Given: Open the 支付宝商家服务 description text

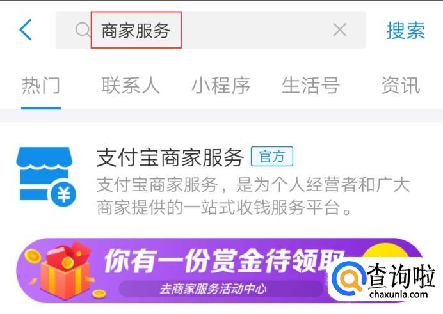Looking at the screenshot, I should pyautogui.click(x=253, y=196).
